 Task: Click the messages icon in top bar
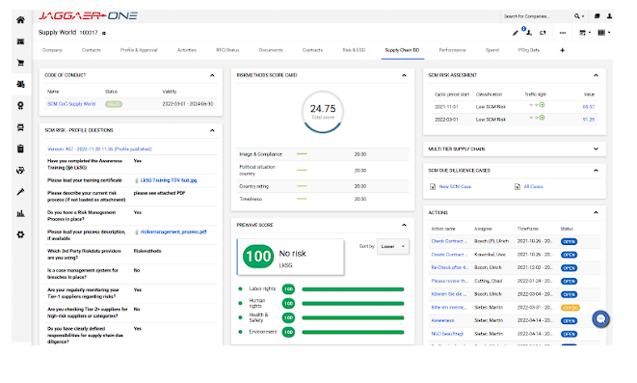[597, 16]
